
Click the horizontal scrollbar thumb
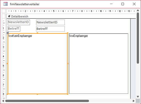point(47,101)
